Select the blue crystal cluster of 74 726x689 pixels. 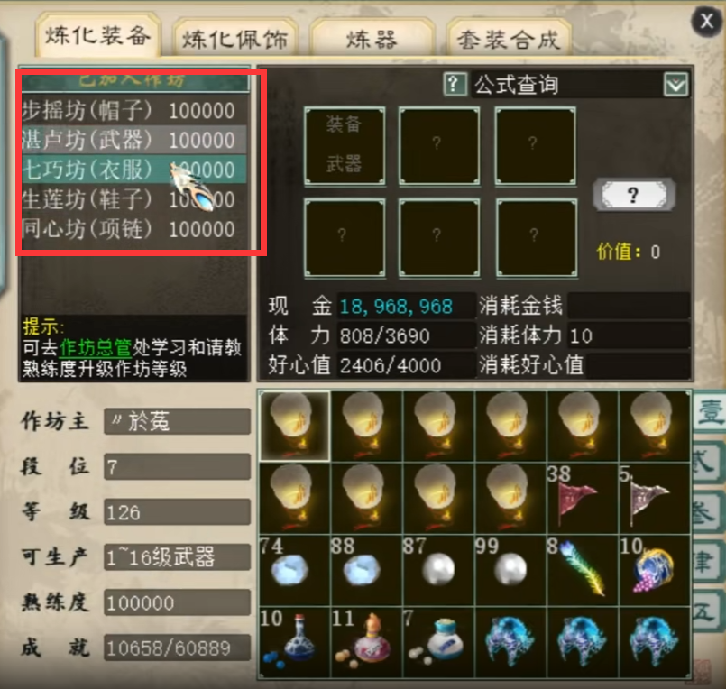[295, 571]
